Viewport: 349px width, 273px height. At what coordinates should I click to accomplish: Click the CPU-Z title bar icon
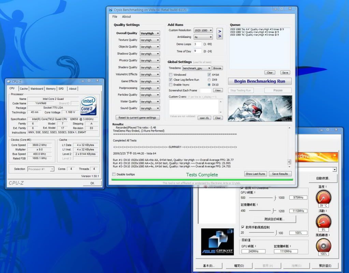9,81
